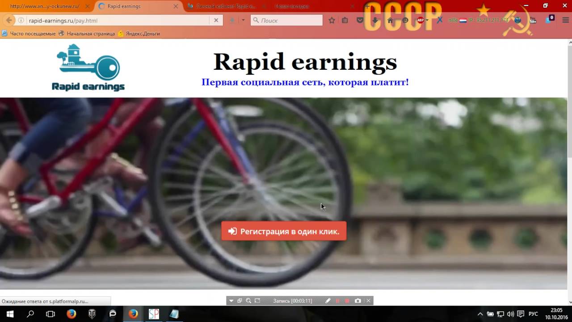
Task: Click the Pocket icon in toolbar
Action: [360, 20]
